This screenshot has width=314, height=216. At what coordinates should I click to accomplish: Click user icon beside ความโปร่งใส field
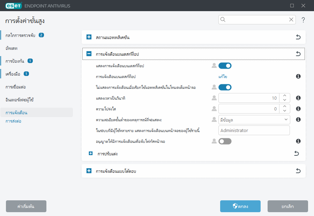tap(214, 109)
